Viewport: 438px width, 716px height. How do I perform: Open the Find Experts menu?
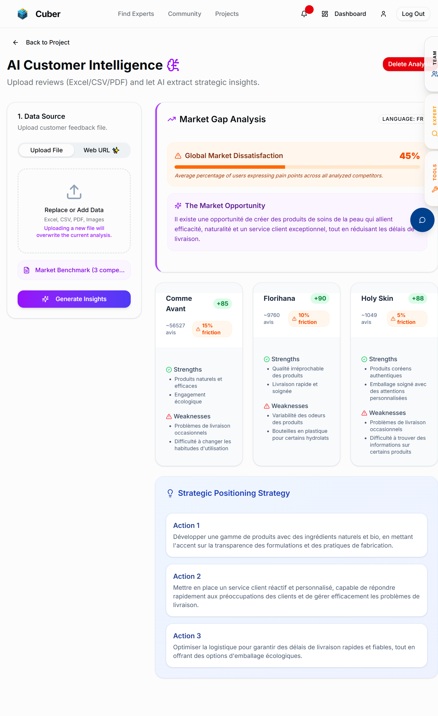click(136, 14)
